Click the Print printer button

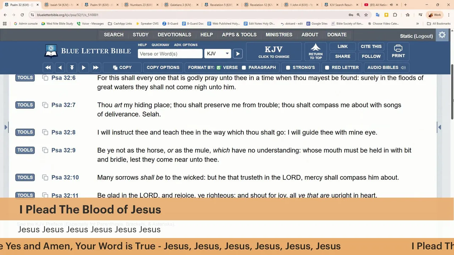pyautogui.click(x=398, y=52)
